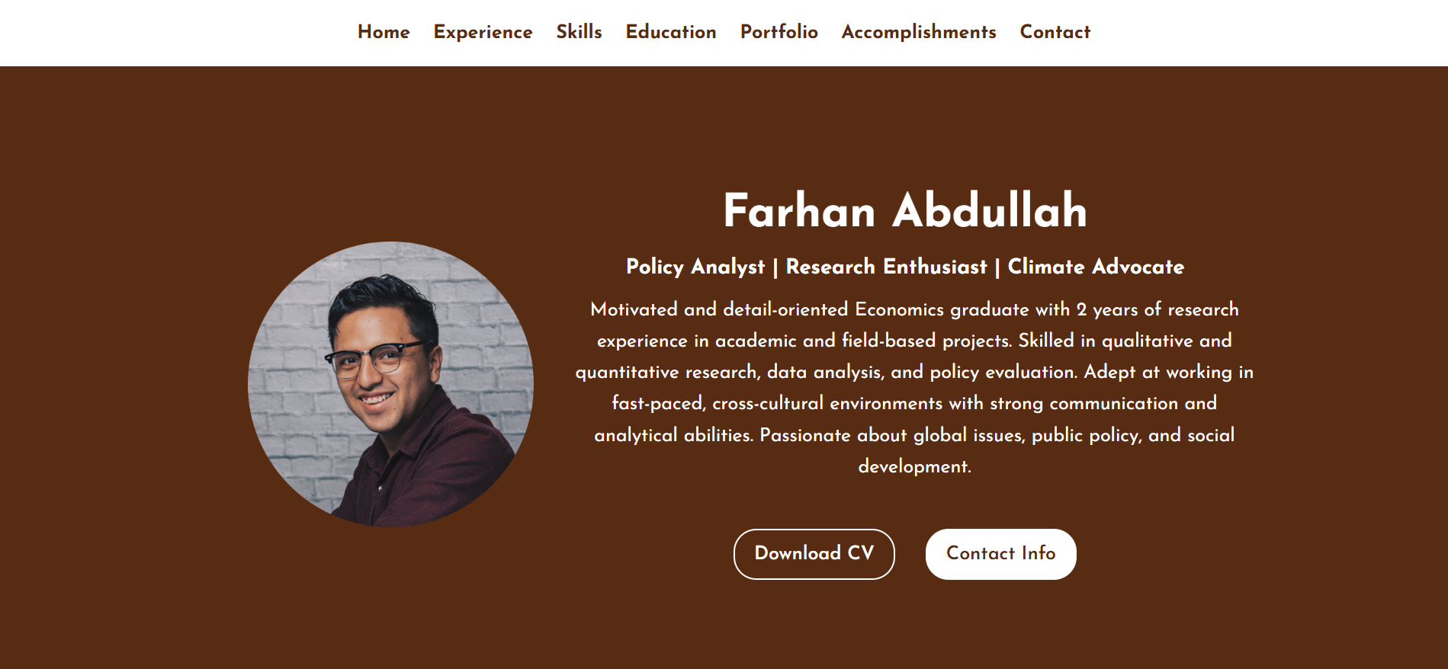Click the word Economics in the bio
Screen dimensions: 1448x669
point(899,309)
